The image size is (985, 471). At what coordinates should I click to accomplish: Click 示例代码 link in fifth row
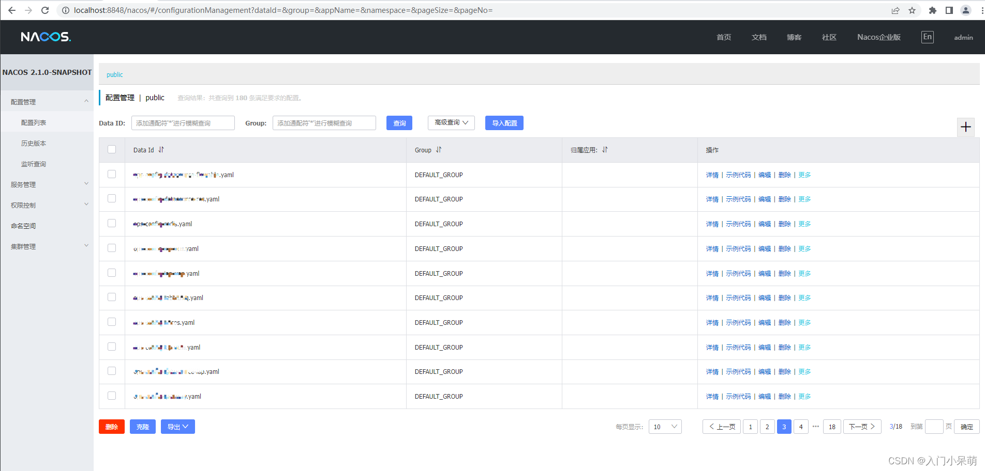pyautogui.click(x=738, y=274)
